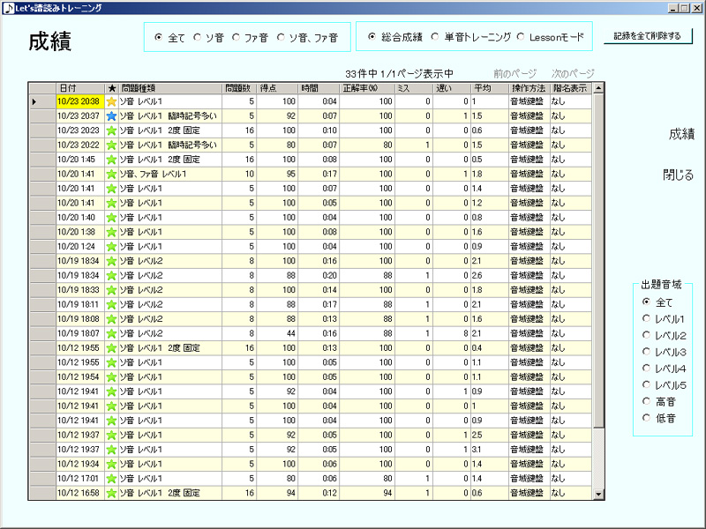Click the table scrollbar down arrow
This screenshot has height=529, width=706.
pos(598,495)
